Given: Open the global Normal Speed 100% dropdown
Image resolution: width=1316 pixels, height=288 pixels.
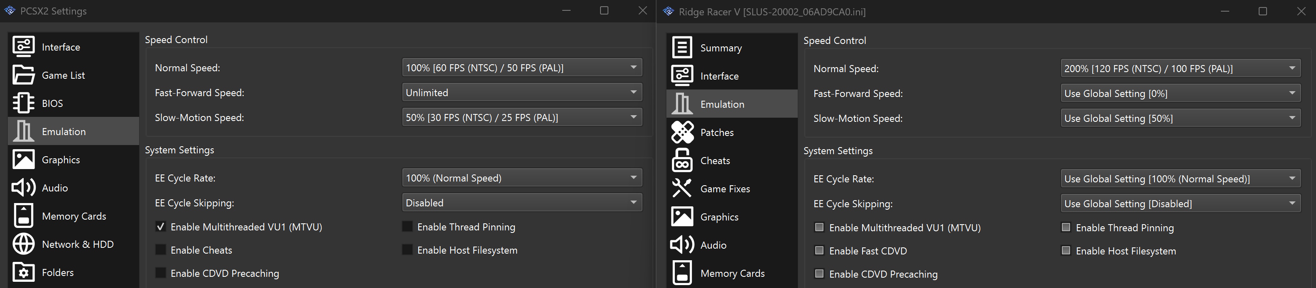Looking at the screenshot, I should coord(522,67).
